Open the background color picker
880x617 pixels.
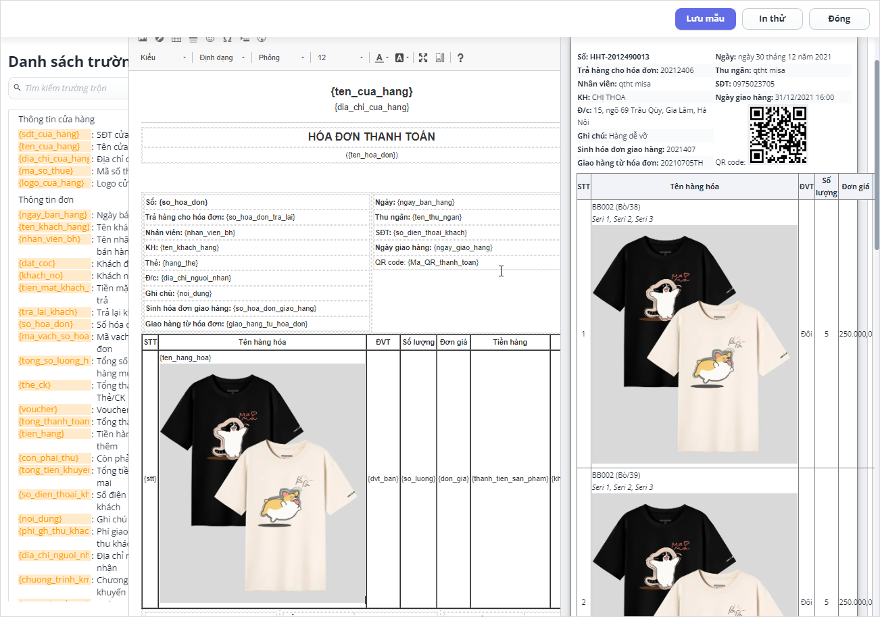click(401, 58)
